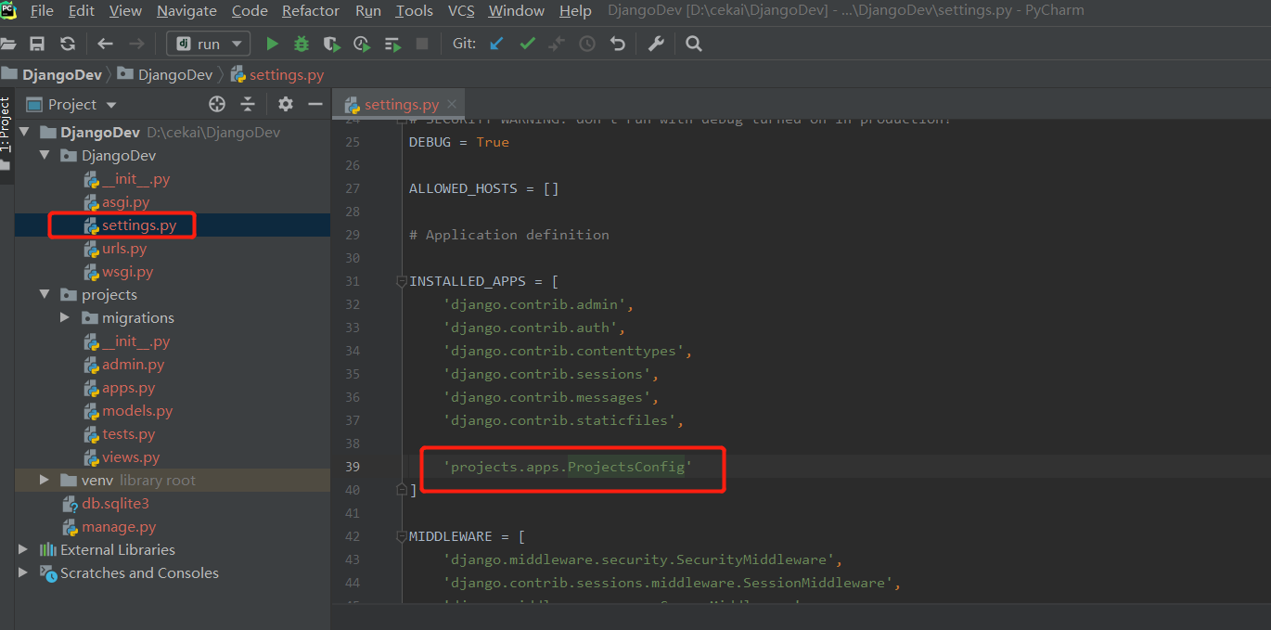The image size is (1271, 630).
Task: Click the profiler run icon
Action: 362,44
